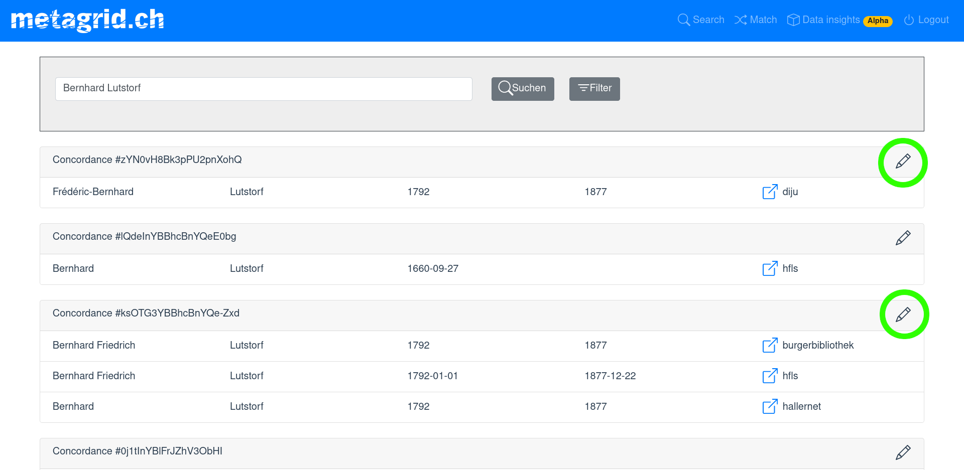Edit concordance #0j1tInYBlFrJZhV3ObHI with pencil icon
Image resolution: width=964 pixels, height=470 pixels.
click(903, 452)
